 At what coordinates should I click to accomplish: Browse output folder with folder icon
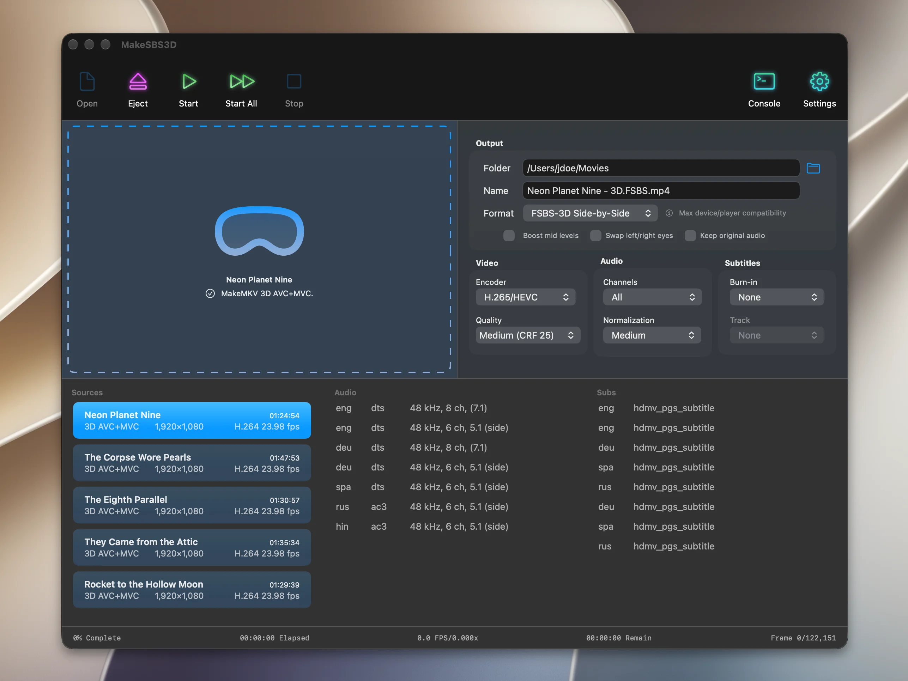[x=813, y=168]
